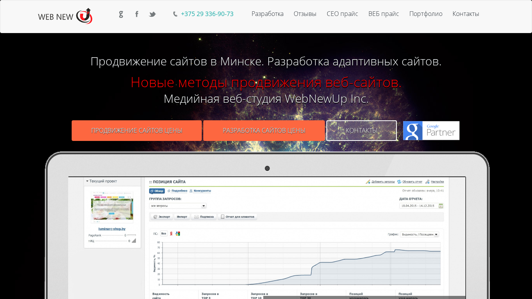Toggle the 'Все' search engine filter
This screenshot has width=532, height=299.
point(164,234)
